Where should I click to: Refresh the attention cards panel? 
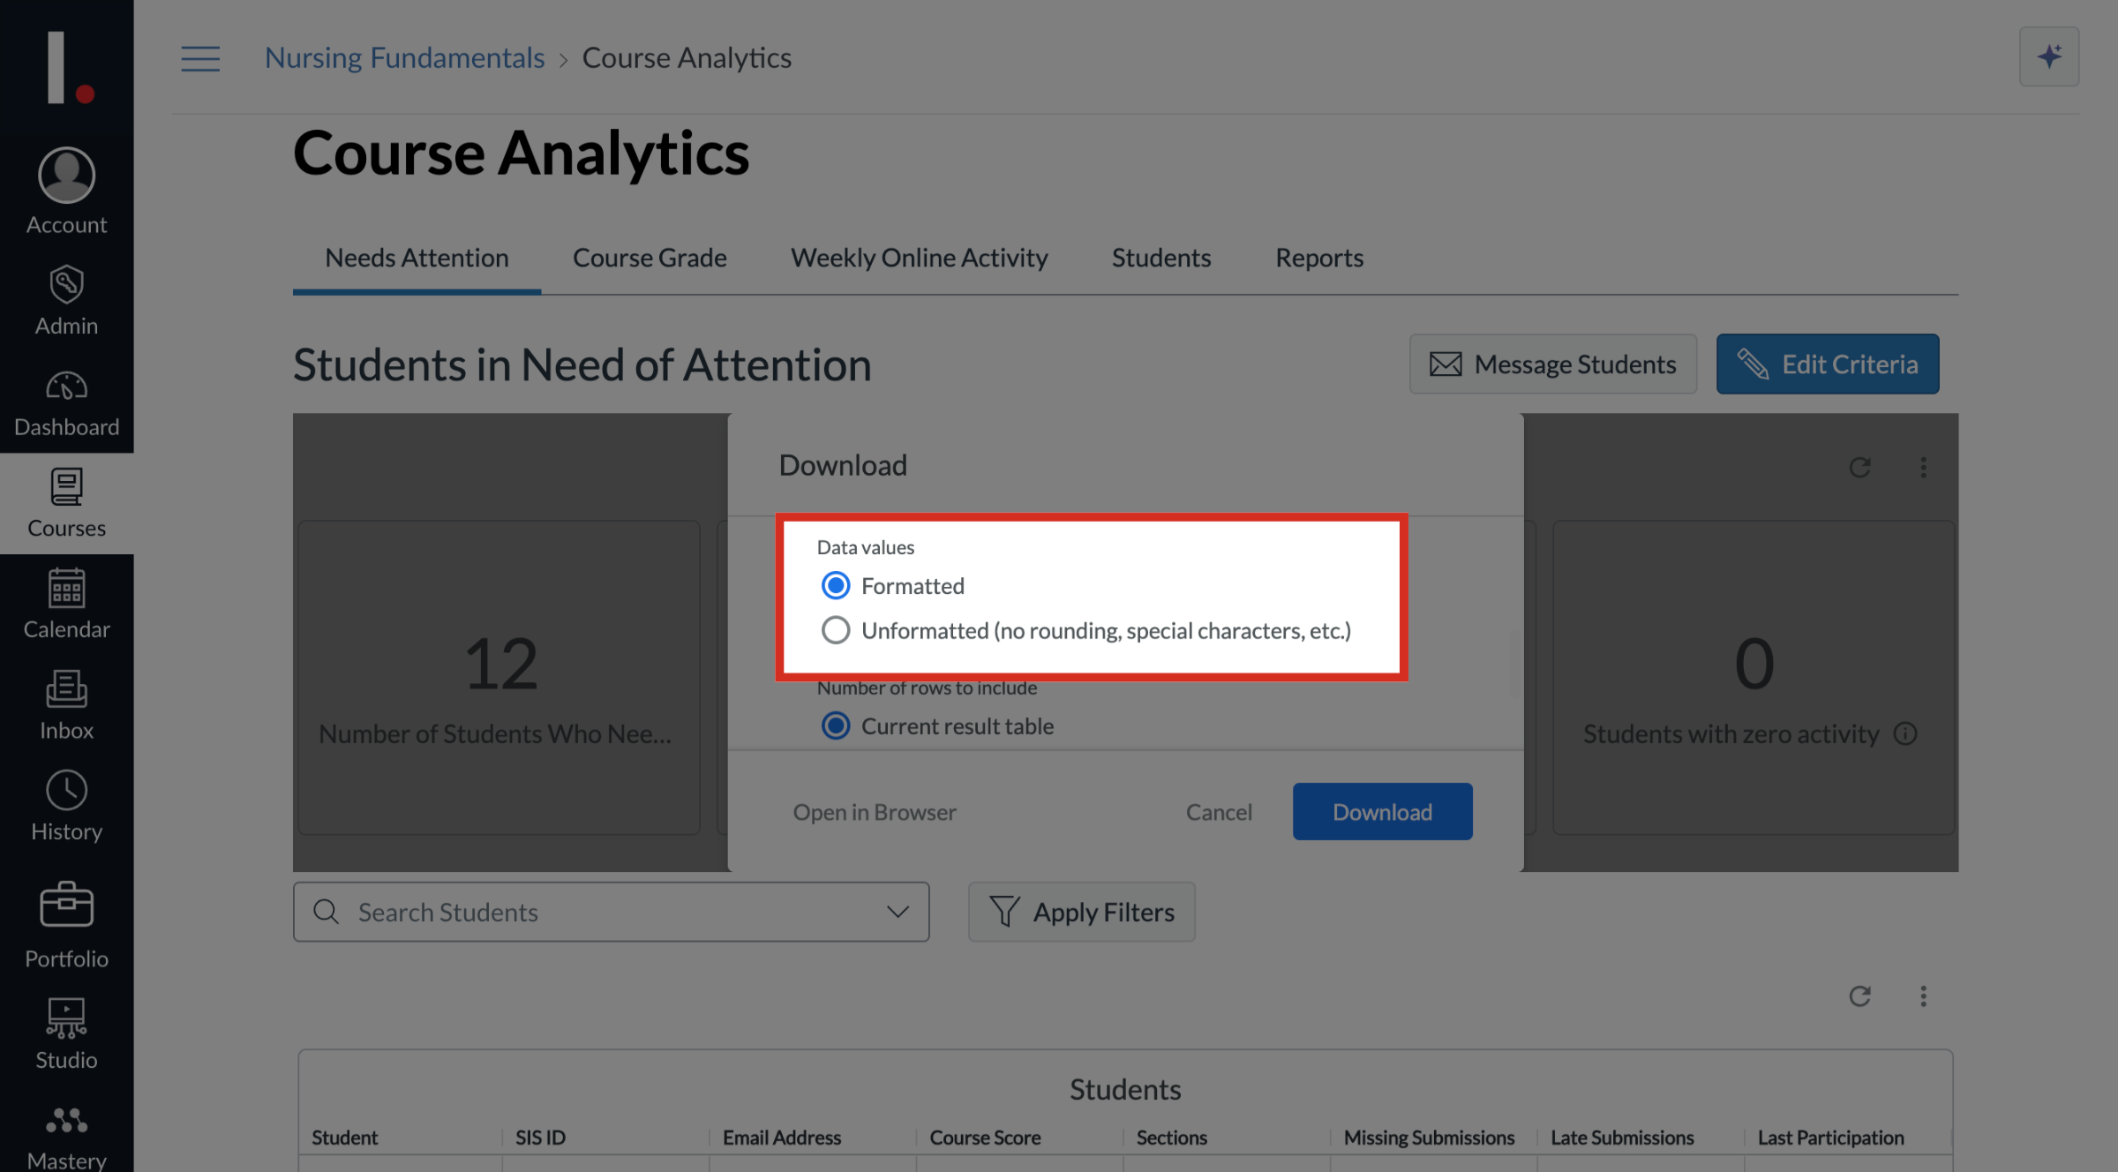[1859, 467]
